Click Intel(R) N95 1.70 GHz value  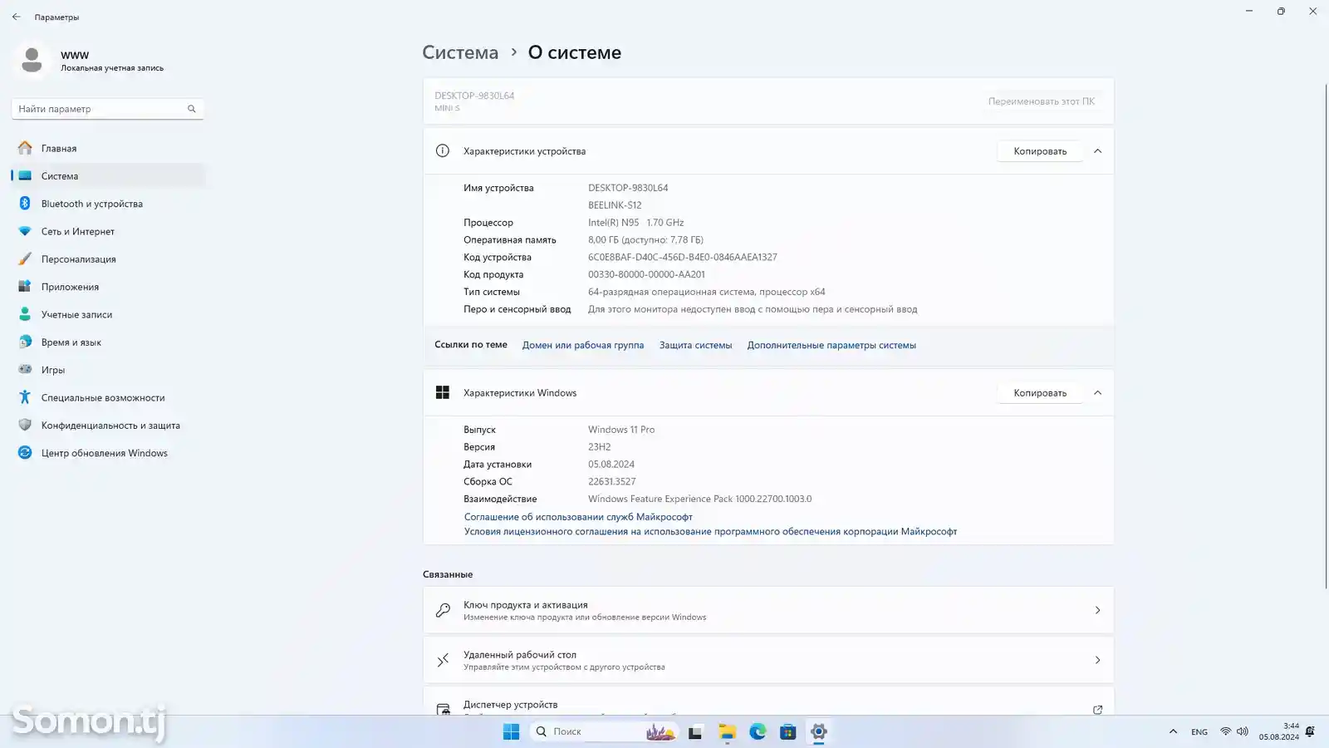[636, 223]
